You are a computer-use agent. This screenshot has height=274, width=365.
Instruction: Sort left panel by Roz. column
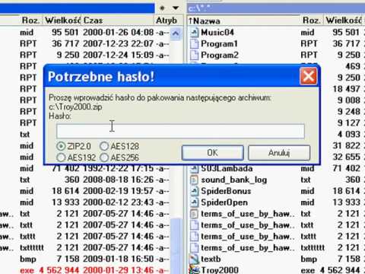(30, 21)
